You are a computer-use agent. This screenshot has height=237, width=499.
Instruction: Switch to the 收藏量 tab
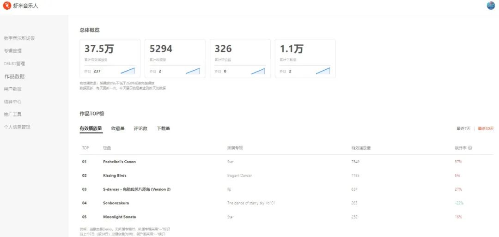coord(118,128)
